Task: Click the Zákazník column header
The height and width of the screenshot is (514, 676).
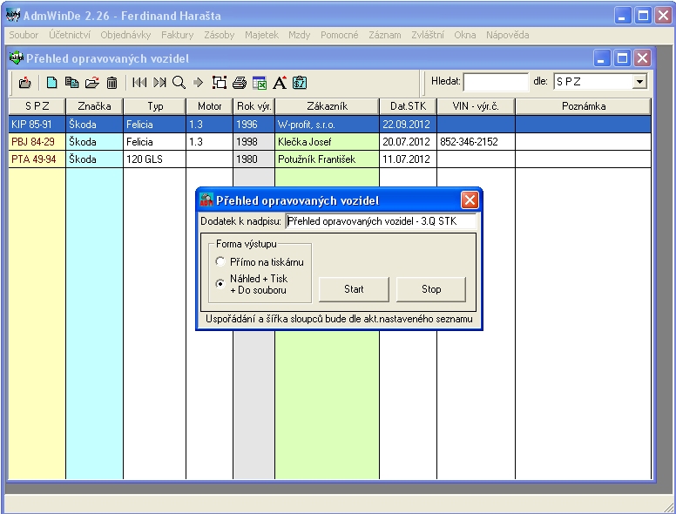Action: tap(328, 106)
